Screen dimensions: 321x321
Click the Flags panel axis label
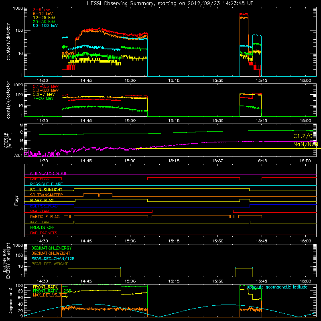[16, 200]
